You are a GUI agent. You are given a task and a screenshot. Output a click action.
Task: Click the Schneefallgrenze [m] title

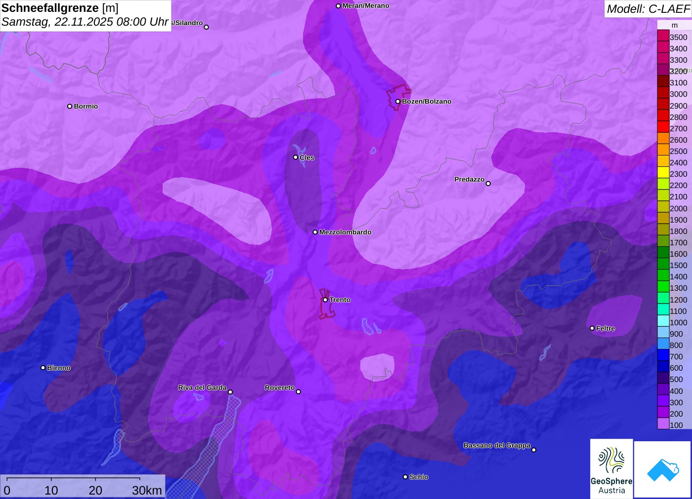pyautogui.click(x=60, y=8)
